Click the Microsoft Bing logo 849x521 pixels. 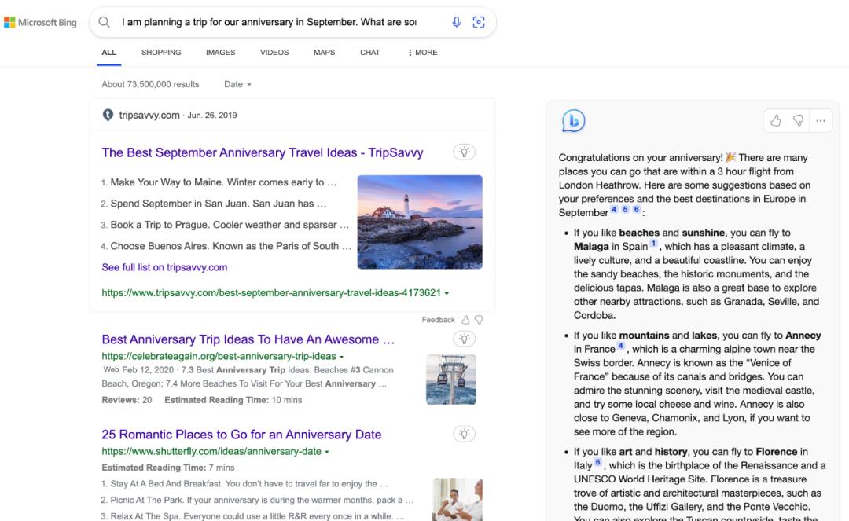pos(40,23)
